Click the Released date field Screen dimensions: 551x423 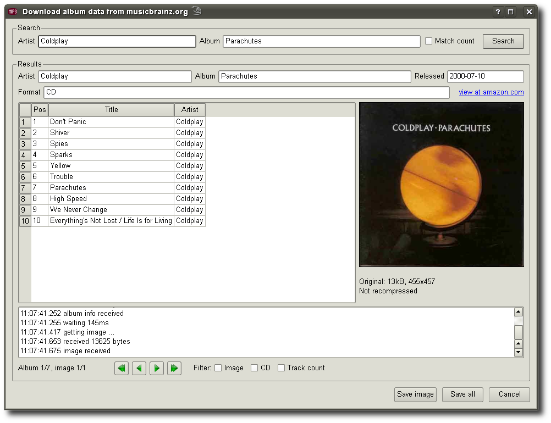coord(486,76)
